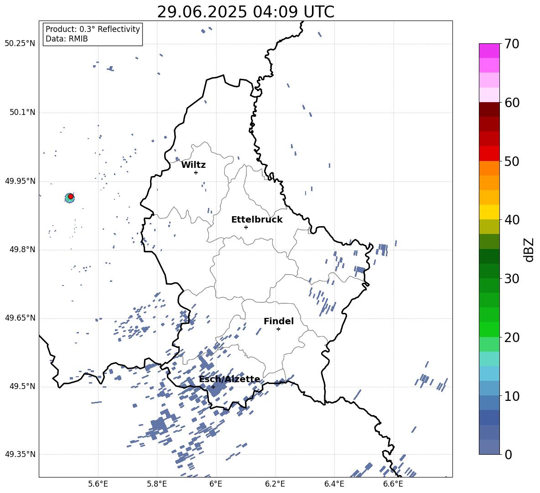This screenshot has width=540, height=493.
Task: Click the Product: 0.3° Reflectivity label
Action: pyautogui.click(x=93, y=29)
